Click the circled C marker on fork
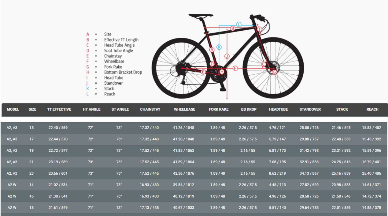 pos(264,64)
